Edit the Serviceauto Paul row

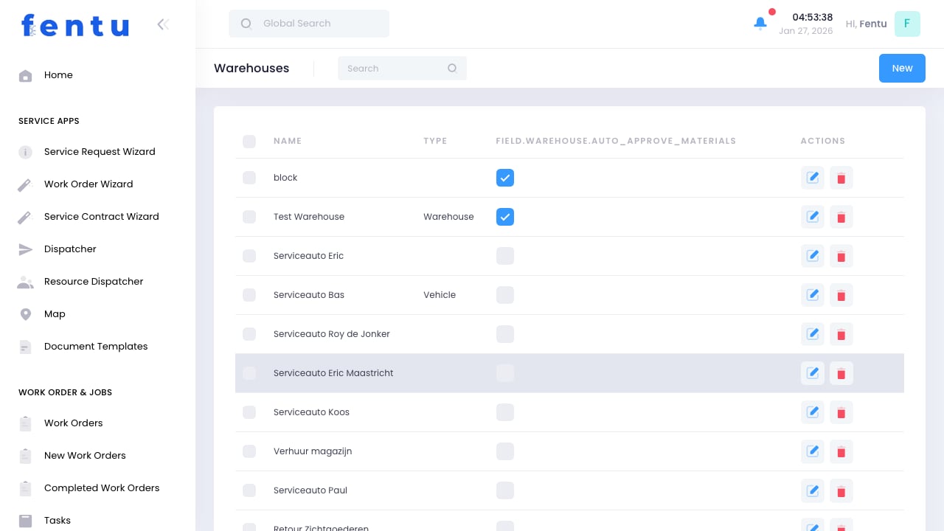pos(813,490)
